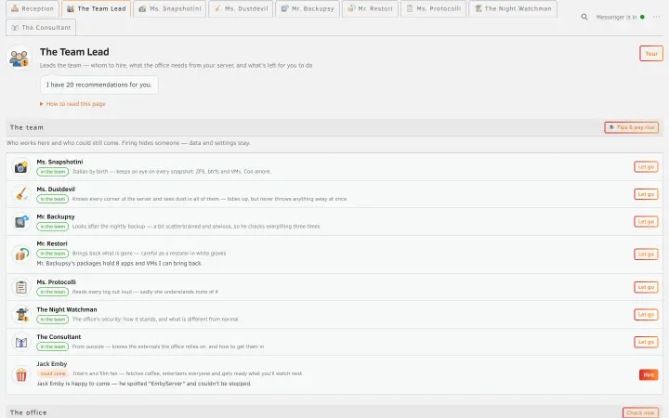Click Ms. Protocolli's clipboard icon
The width and height of the screenshot is (669, 418).
point(20,287)
